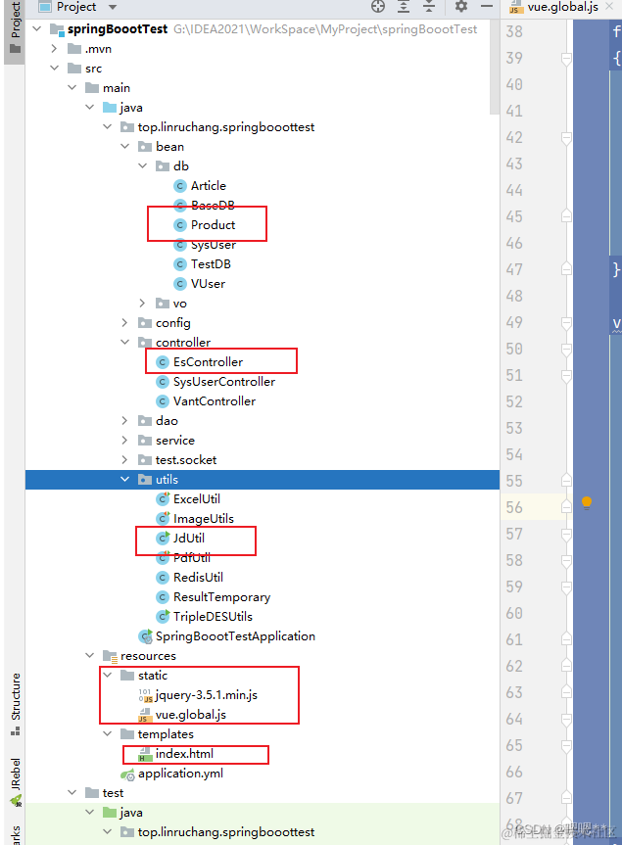This screenshot has height=845, width=622.
Task: Click the SysUserController class icon
Action: [x=163, y=382]
